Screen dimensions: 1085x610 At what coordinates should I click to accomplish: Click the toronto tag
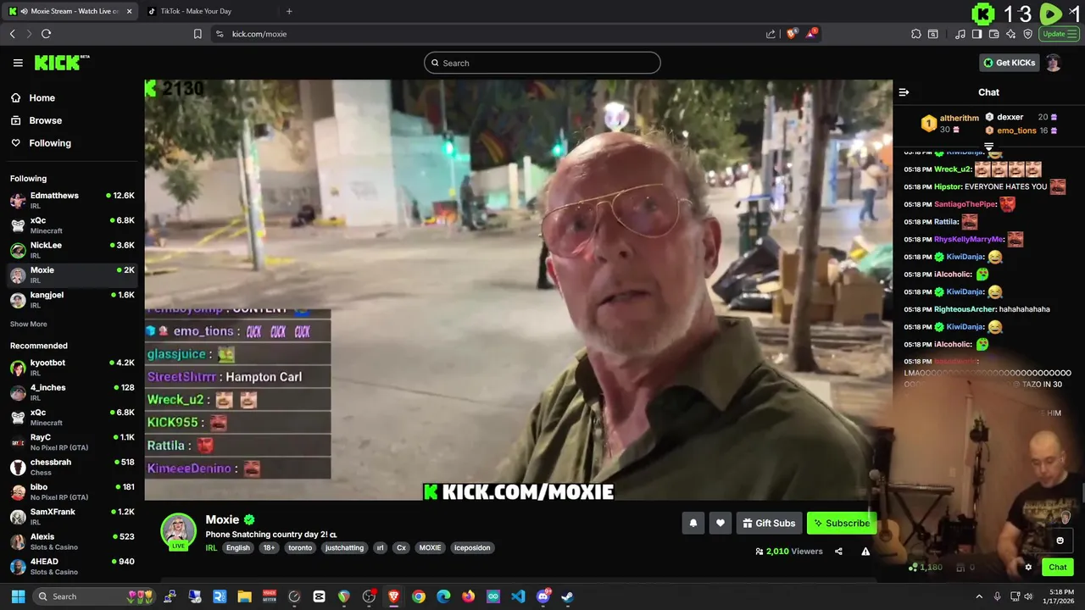click(x=300, y=548)
